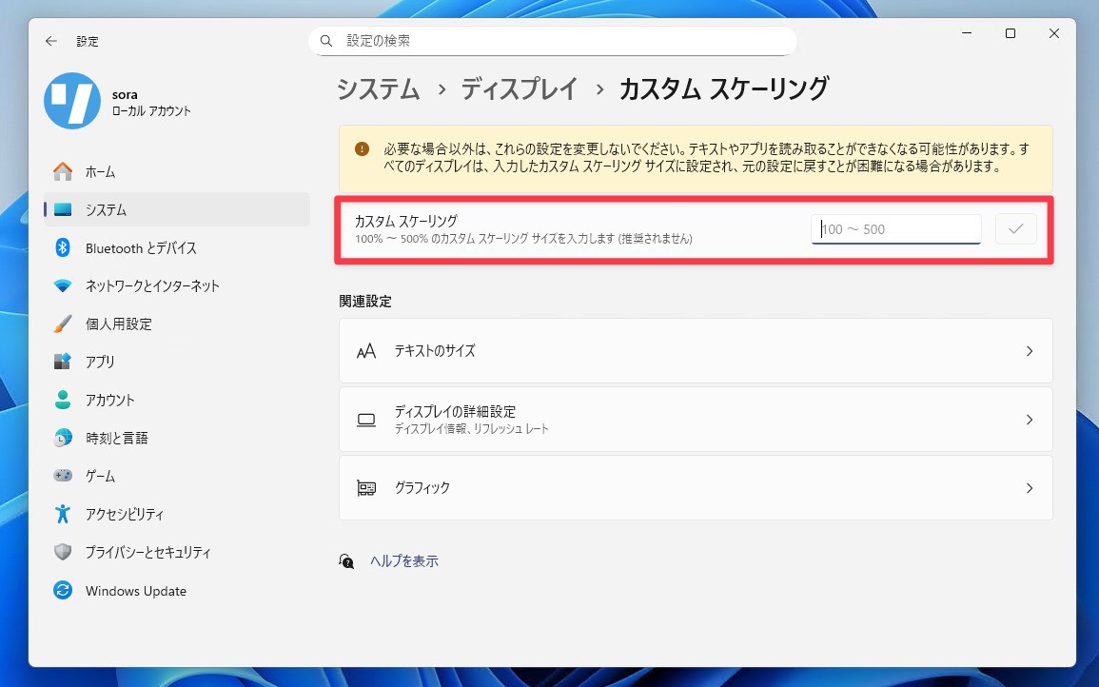Screen dimensions: 1099x687
Task: Expand the グラフィック row chevron
Action: [x=1029, y=488]
